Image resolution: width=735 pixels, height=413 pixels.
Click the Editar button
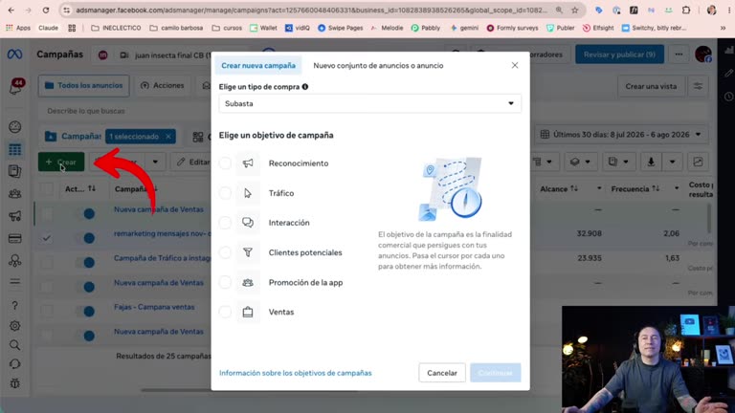(193, 162)
